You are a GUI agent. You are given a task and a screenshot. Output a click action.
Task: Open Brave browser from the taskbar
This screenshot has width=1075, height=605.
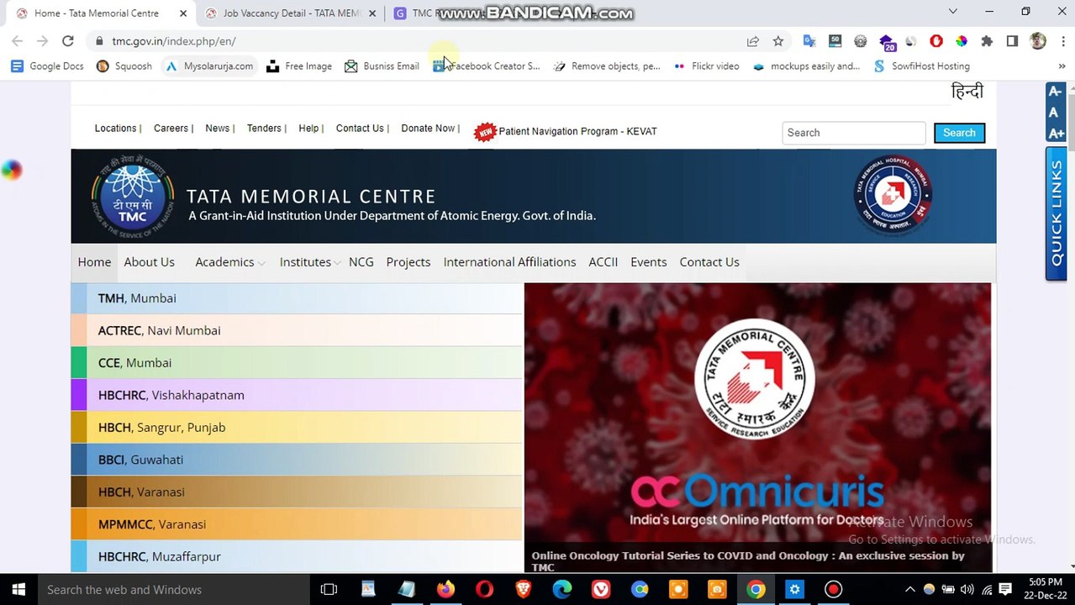click(x=523, y=589)
